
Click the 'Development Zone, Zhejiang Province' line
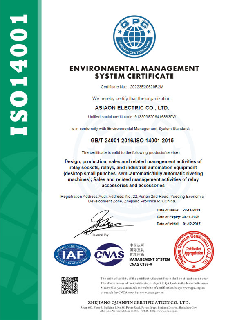tap(132, 201)
